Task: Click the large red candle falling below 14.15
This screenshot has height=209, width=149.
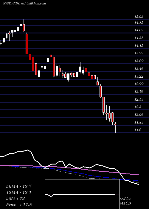Action: (x=27, y=44)
